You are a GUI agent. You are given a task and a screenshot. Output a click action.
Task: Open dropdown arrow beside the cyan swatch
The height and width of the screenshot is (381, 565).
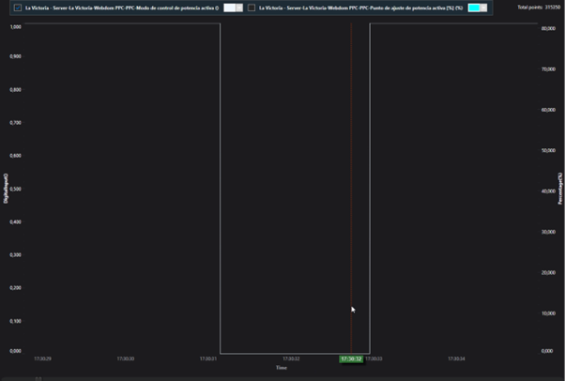pos(484,8)
